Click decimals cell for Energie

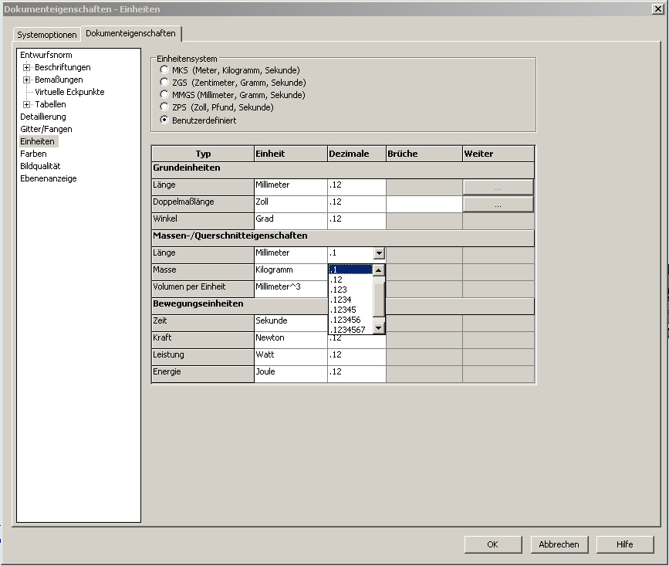click(356, 375)
